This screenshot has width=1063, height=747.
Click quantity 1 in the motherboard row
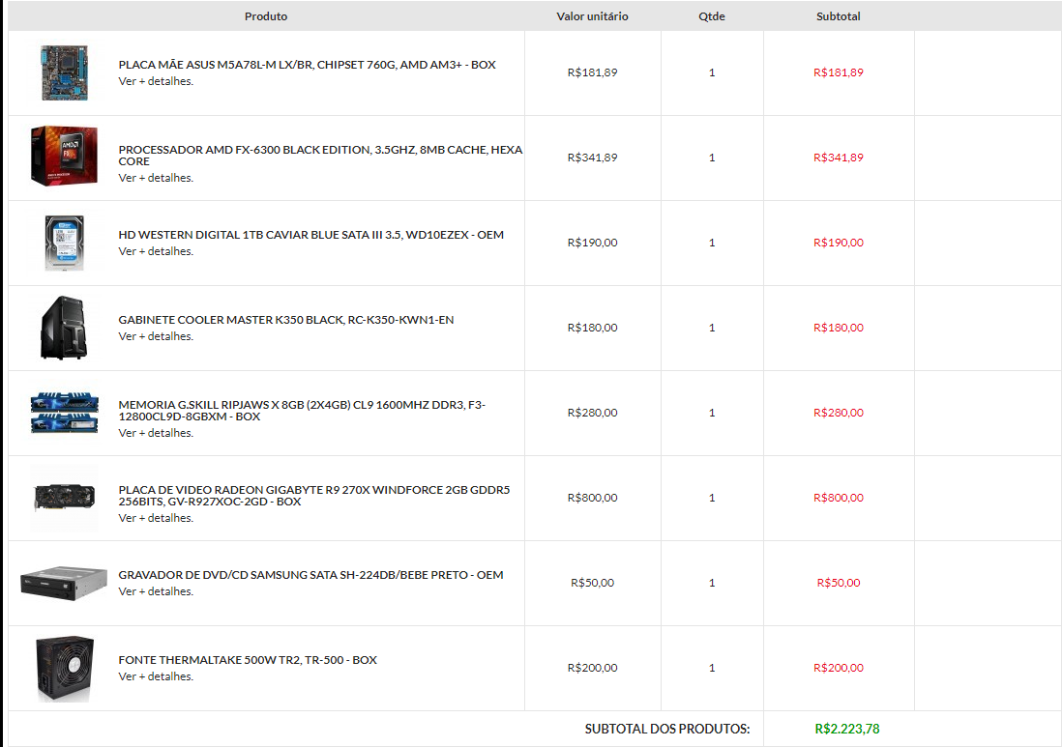pos(712,72)
